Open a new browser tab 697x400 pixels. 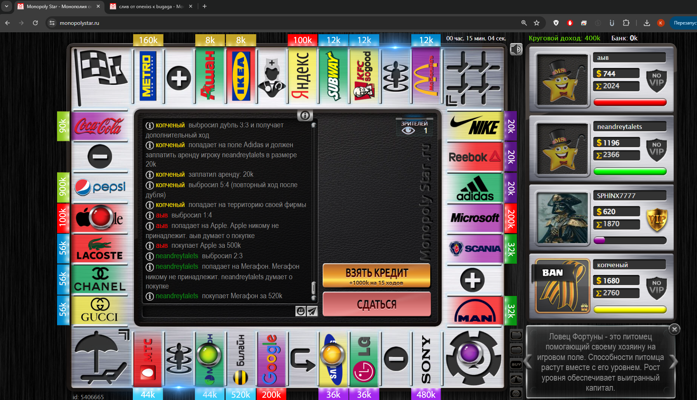[205, 6]
